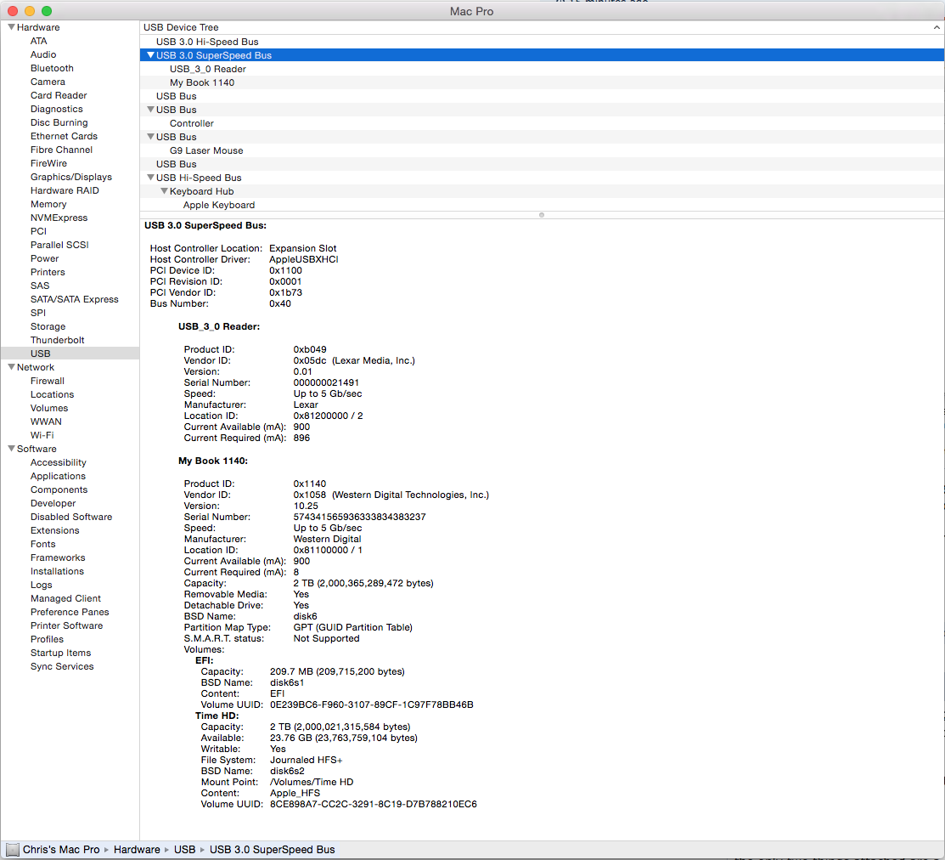
Task: Collapse the USB Hi-Speed Bus triangle
Action: pos(150,178)
